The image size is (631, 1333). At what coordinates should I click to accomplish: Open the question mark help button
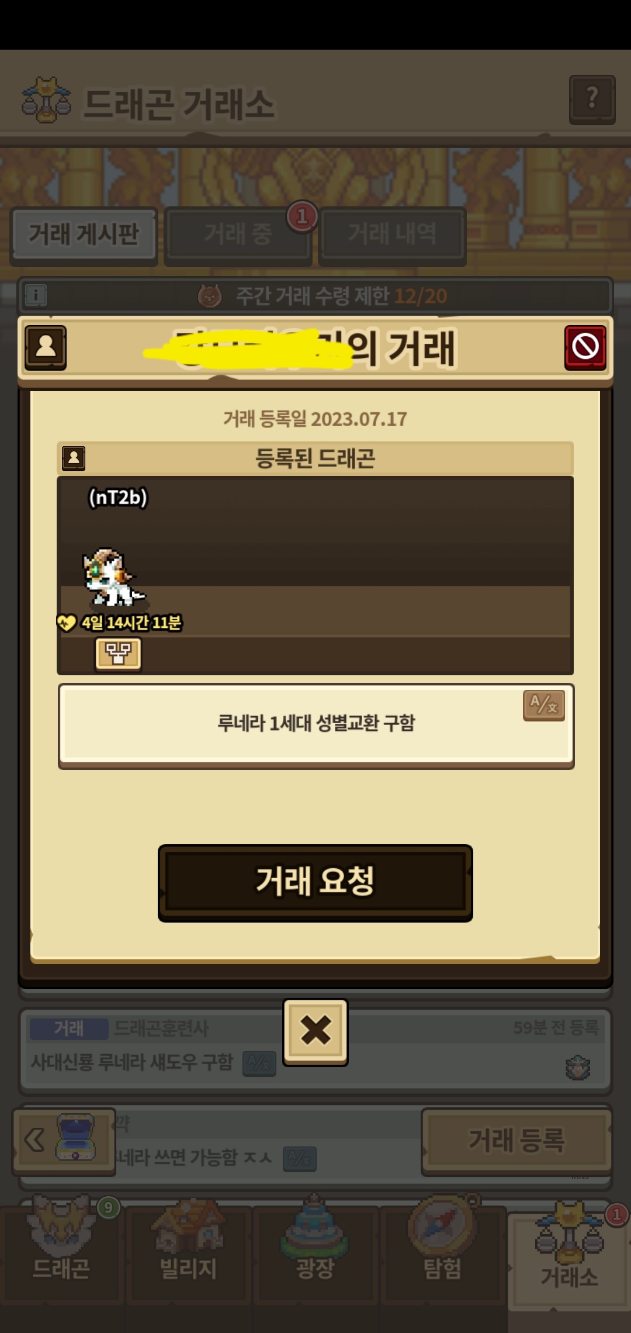[x=592, y=99]
